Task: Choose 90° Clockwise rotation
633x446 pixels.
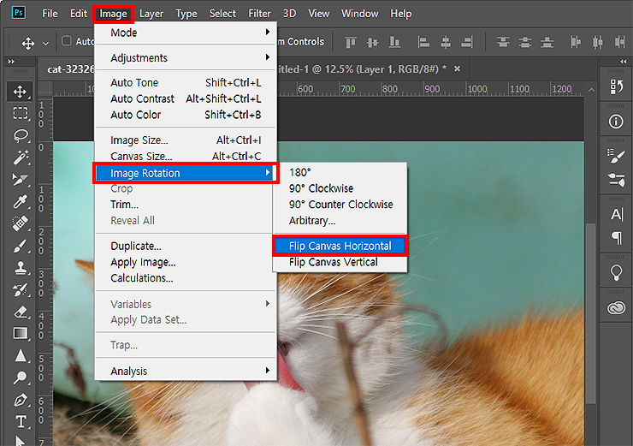Action: [340, 188]
